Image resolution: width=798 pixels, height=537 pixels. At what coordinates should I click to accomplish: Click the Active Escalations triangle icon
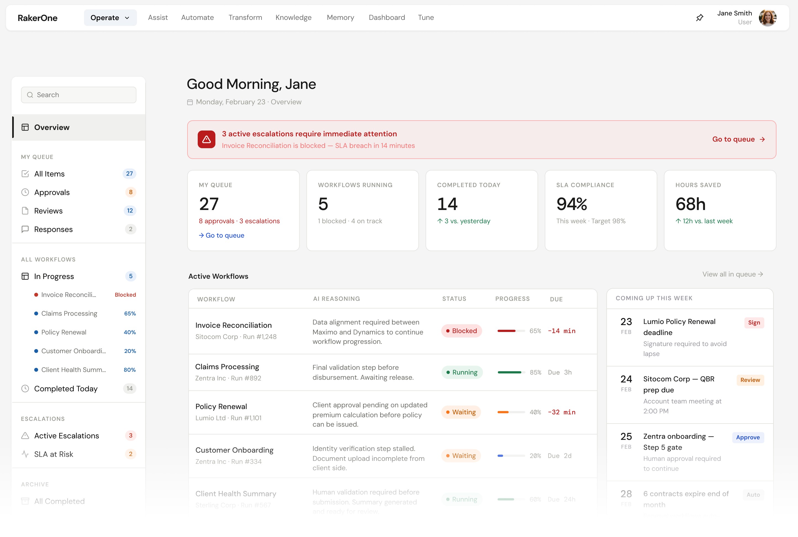coord(25,436)
